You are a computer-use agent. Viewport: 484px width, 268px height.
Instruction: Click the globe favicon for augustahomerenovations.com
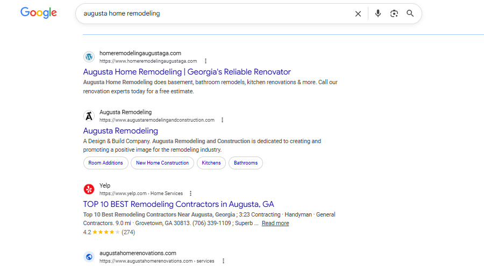pos(89,257)
